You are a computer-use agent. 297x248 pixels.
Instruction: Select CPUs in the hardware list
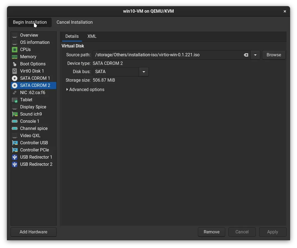pos(33,50)
